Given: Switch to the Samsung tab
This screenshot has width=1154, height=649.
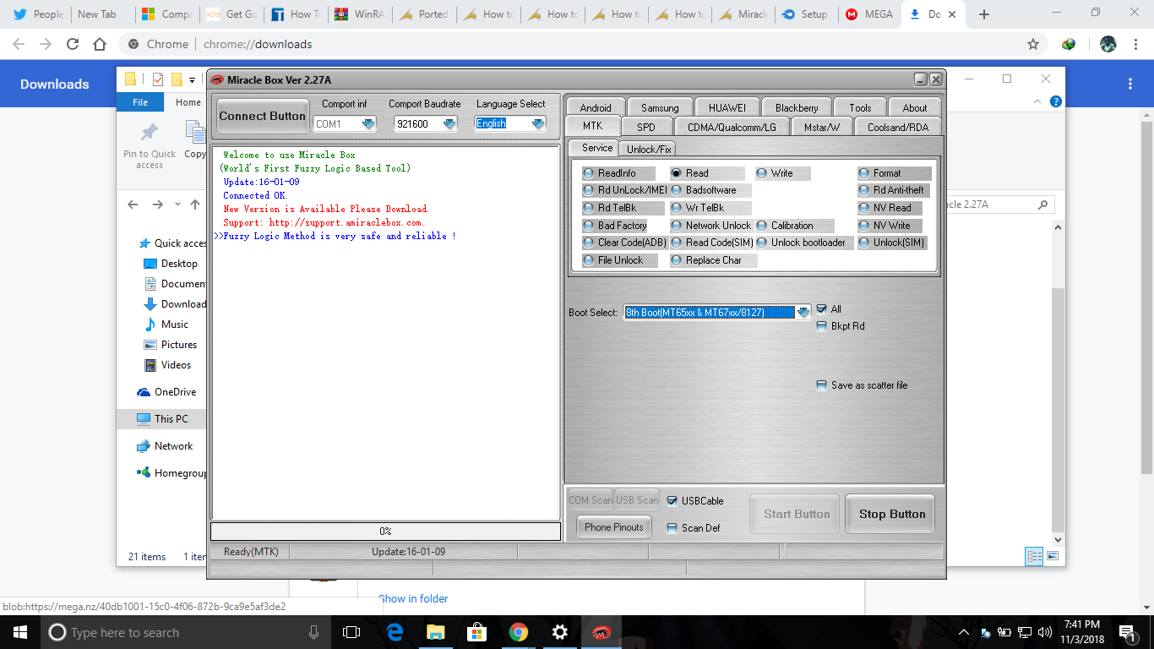Looking at the screenshot, I should click(660, 107).
